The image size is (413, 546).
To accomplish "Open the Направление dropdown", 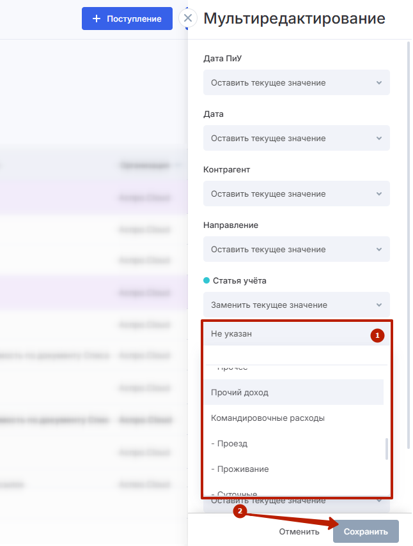I will [297, 249].
